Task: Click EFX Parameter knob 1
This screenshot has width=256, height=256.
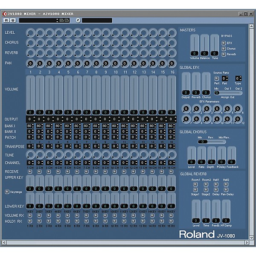Action: tap(186, 109)
